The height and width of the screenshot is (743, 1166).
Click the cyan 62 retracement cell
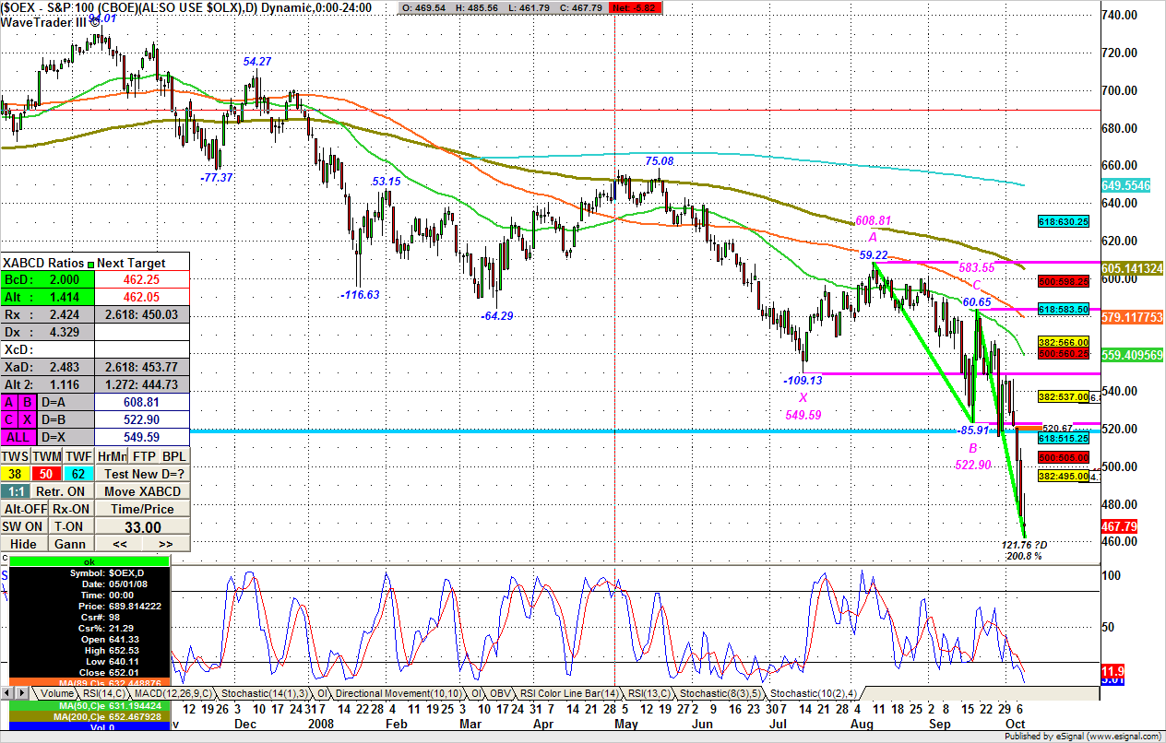(x=79, y=474)
